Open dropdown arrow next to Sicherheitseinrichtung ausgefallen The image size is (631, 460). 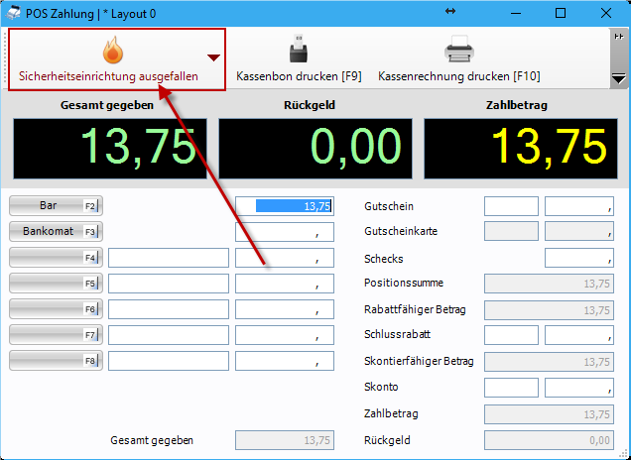click(213, 58)
